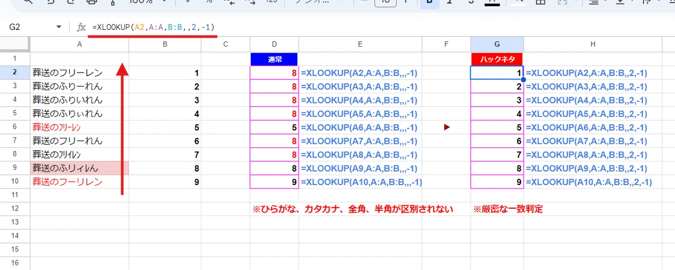The width and height of the screenshot is (675, 270).
Task: Select cell B2 containing 1
Action: pyautogui.click(x=165, y=73)
